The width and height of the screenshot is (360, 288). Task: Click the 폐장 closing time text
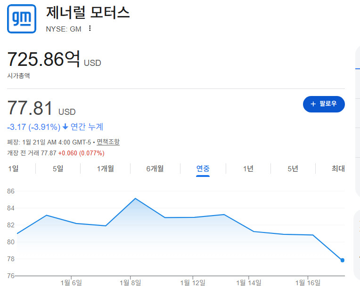[49, 142]
